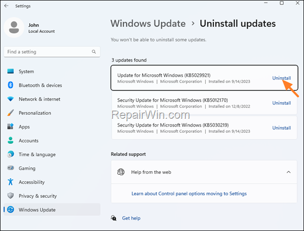Uninstall security update KB5030219
Image resolution: width=304 pixels, height=231 pixels.
pos(282,127)
